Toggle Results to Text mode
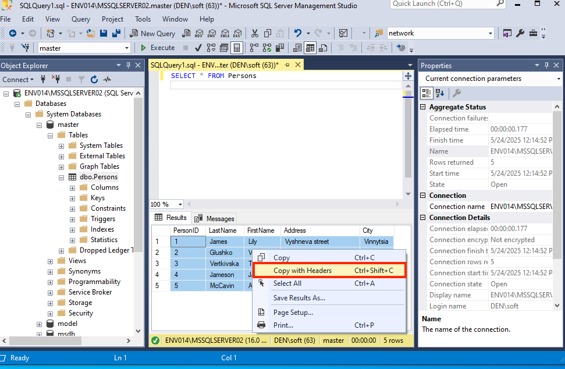This screenshot has height=369, width=565. (x=297, y=48)
